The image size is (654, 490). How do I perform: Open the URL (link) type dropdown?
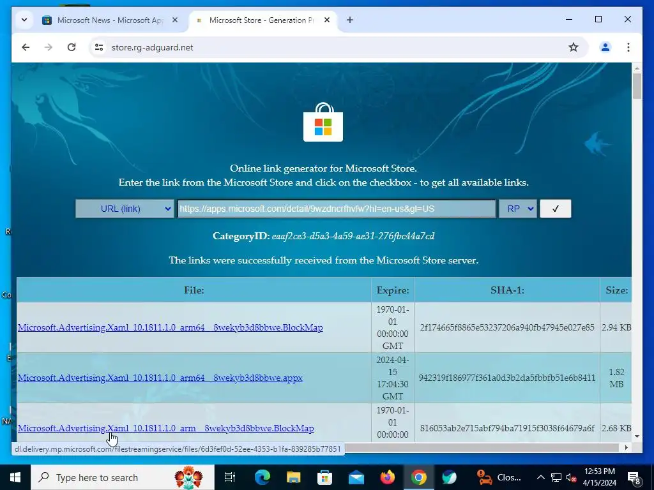click(x=125, y=209)
